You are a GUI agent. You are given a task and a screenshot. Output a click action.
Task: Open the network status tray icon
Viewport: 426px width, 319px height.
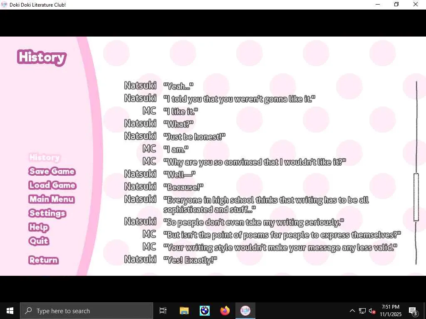point(362,311)
